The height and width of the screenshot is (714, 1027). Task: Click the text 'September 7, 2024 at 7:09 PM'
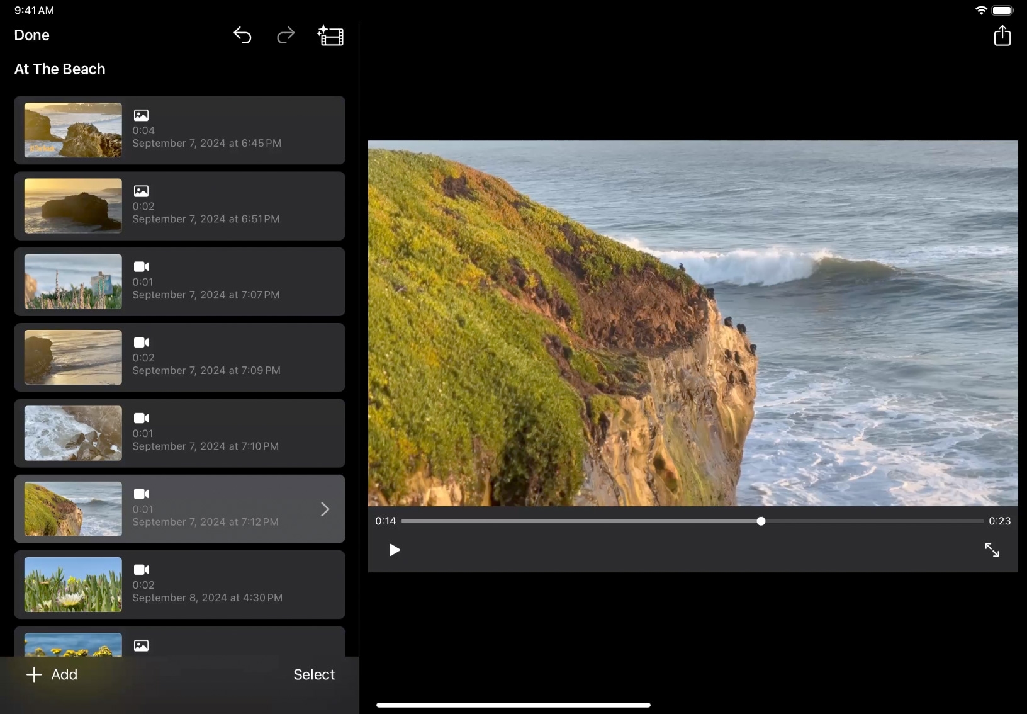[206, 370]
